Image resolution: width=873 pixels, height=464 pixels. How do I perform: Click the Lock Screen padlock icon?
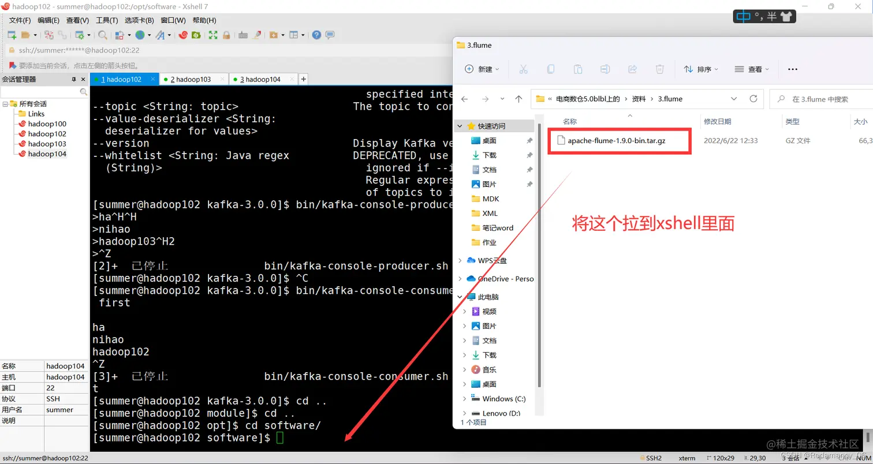pyautogui.click(x=226, y=35)
